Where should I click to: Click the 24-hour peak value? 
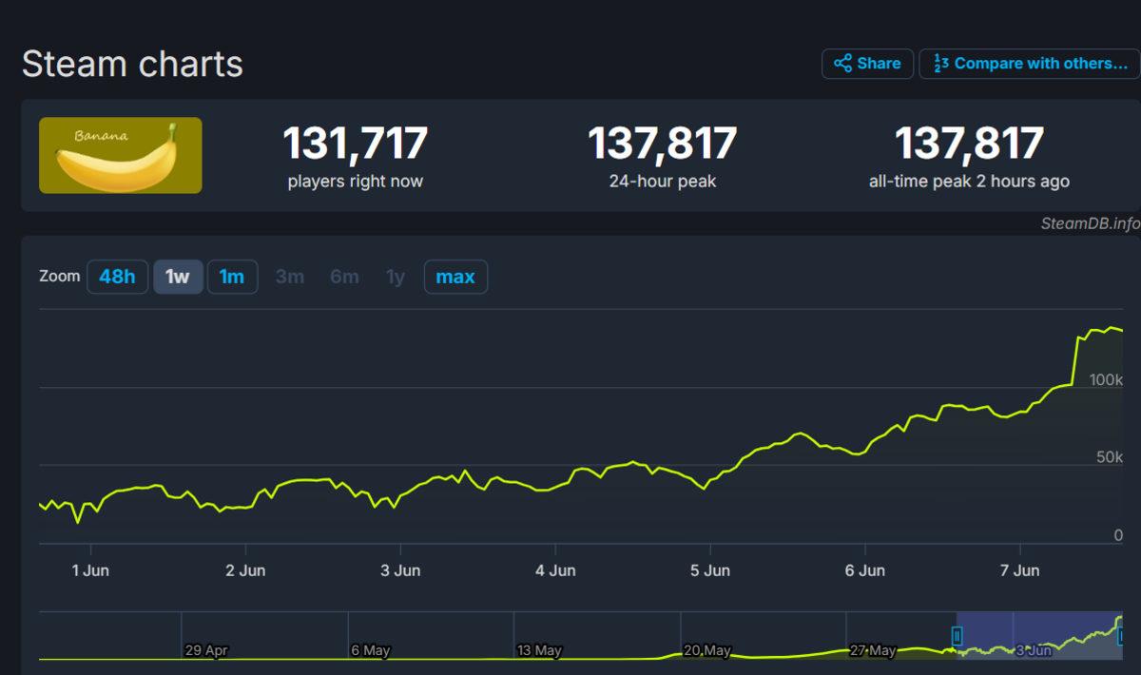point(662,144)
